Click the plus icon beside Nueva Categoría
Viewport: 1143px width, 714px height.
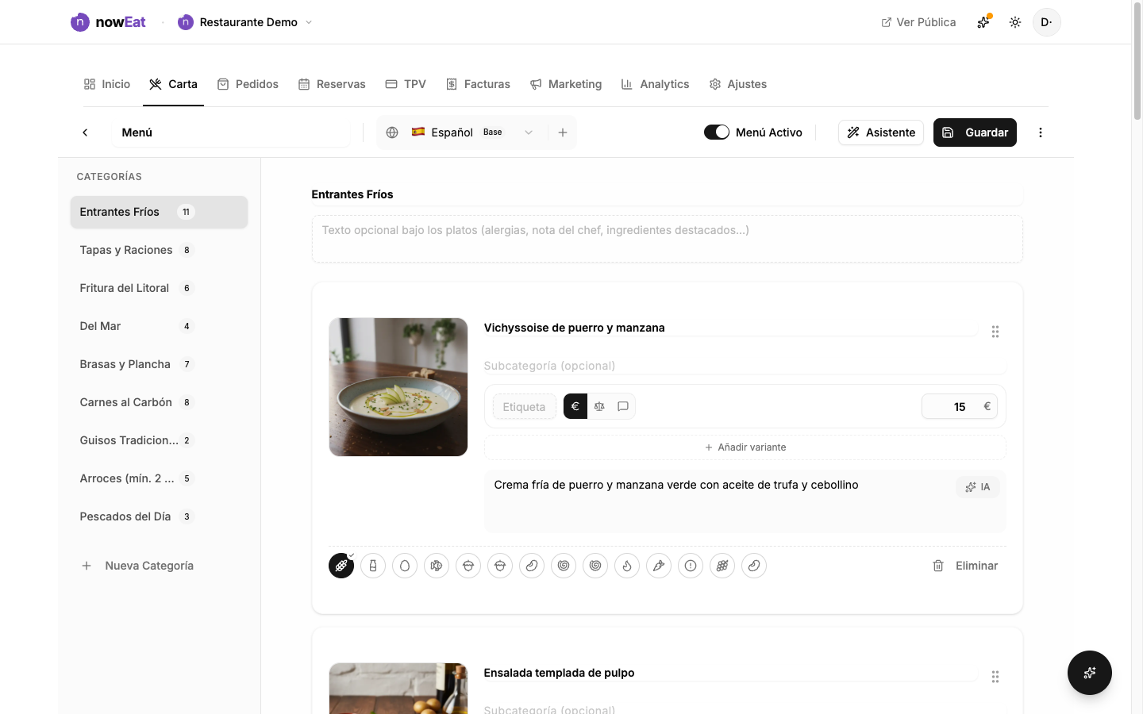pos(87,566)
